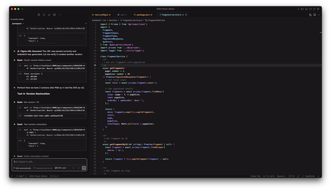Expand the additional views chevron in sidebar
This screenshot has width=331, height=190.
point(60,15)
